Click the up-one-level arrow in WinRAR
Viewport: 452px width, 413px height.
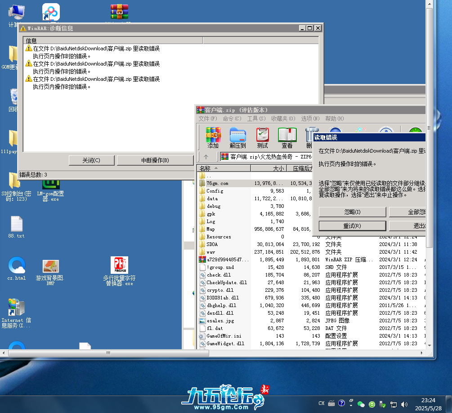[206, 157]
